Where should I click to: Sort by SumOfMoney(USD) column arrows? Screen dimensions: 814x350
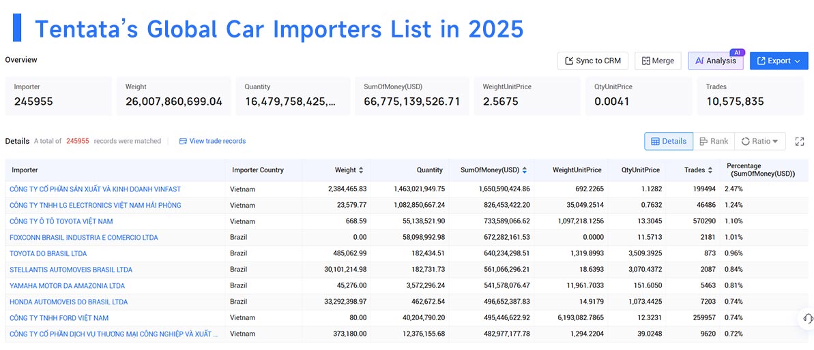click(x=524, y=170)
